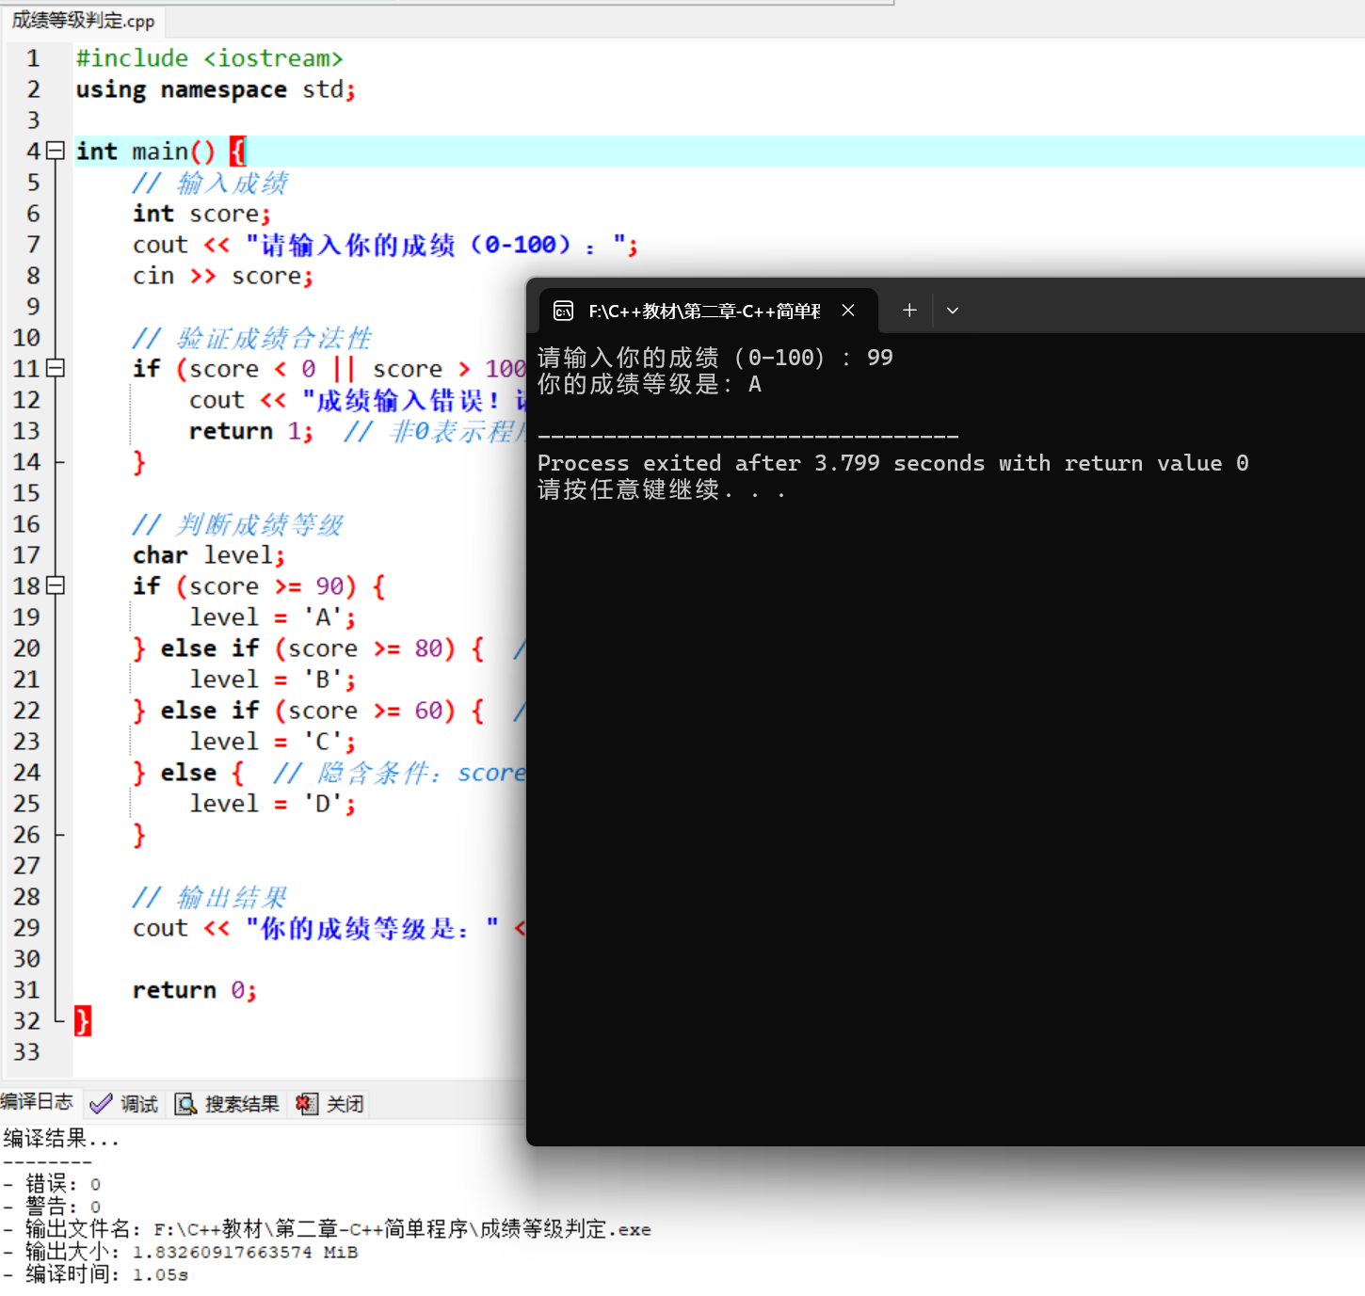
Task: Open the terminal profile dropdown chevron
Action: click(x=953, y=310)
